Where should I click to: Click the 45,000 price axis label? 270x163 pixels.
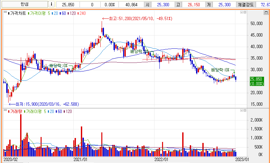(x=256, y=35)
